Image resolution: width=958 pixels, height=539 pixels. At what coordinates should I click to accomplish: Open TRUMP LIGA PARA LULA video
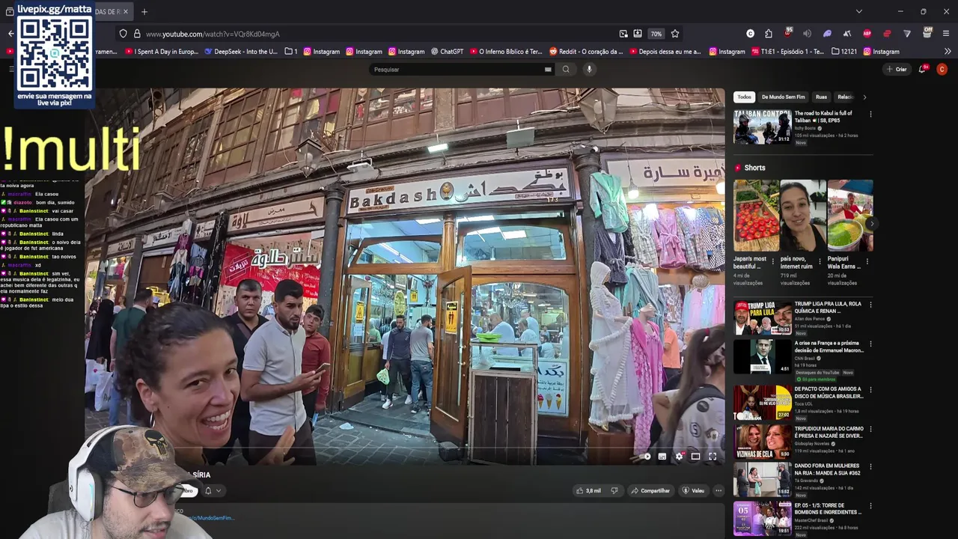point(762,317)
